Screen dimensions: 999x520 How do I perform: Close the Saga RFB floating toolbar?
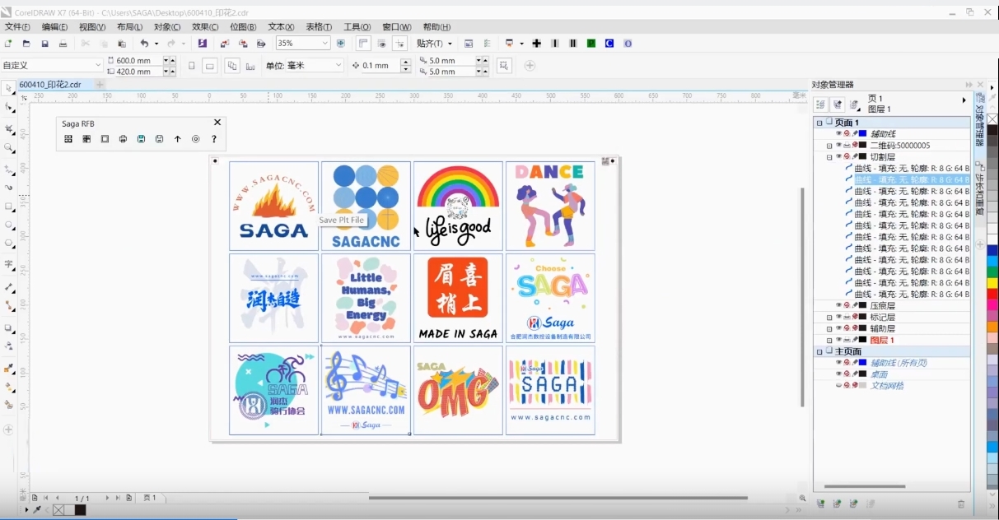[217, 123]
